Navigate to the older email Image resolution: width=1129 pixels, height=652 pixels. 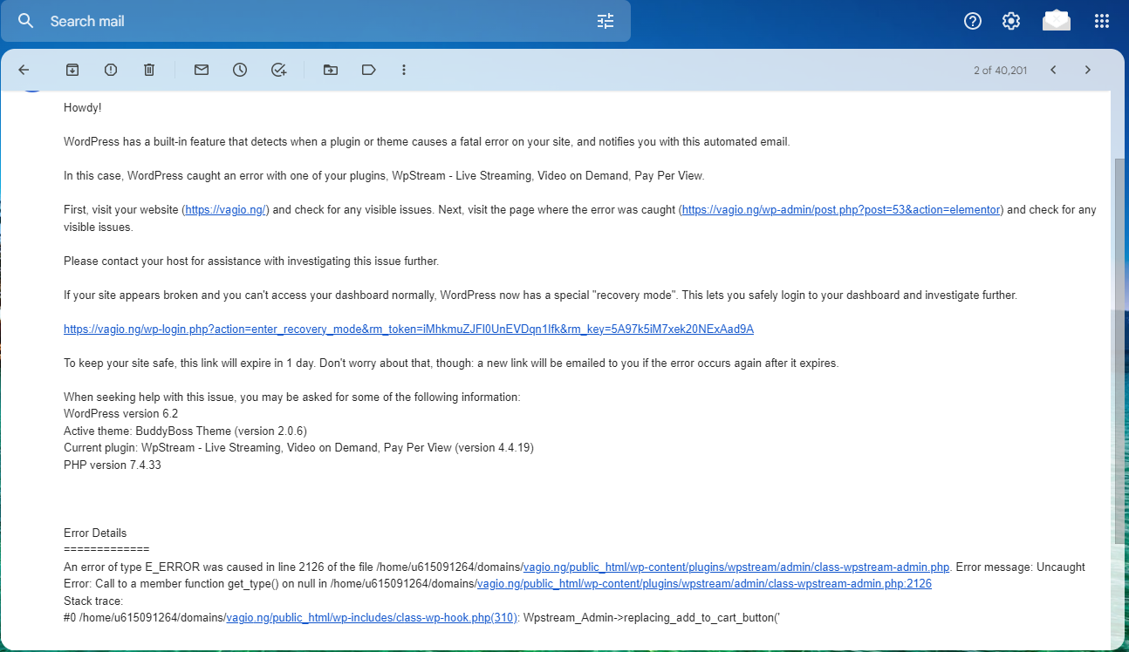click(1087, 69)
